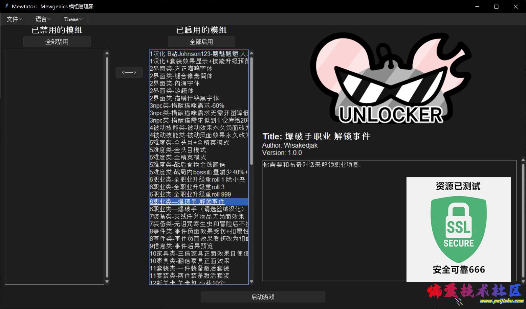Screen dimensions: 526x309
Task: Select the 5难度类-全头目模式 mod entry
Action: (178, 150)
